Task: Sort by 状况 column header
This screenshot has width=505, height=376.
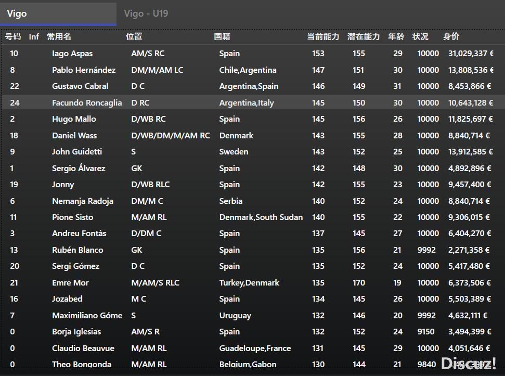Action: pos(420,36)
